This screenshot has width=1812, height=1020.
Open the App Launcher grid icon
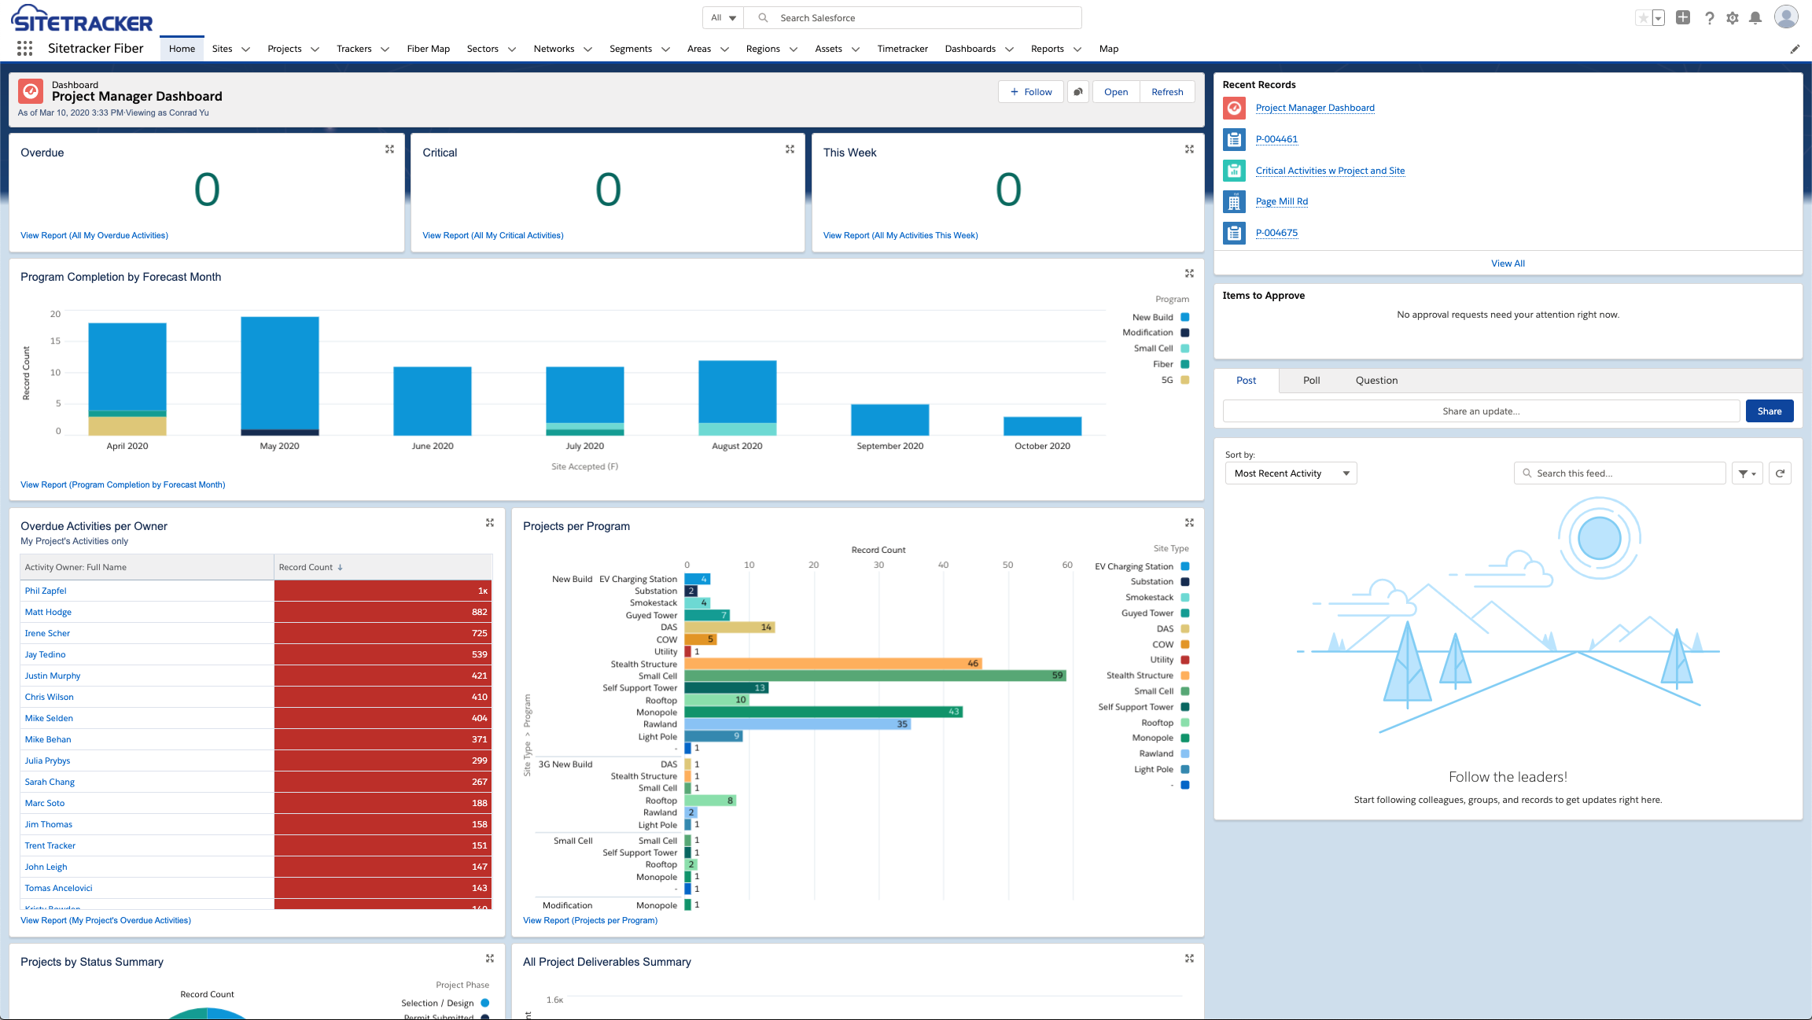click(24, 49)
